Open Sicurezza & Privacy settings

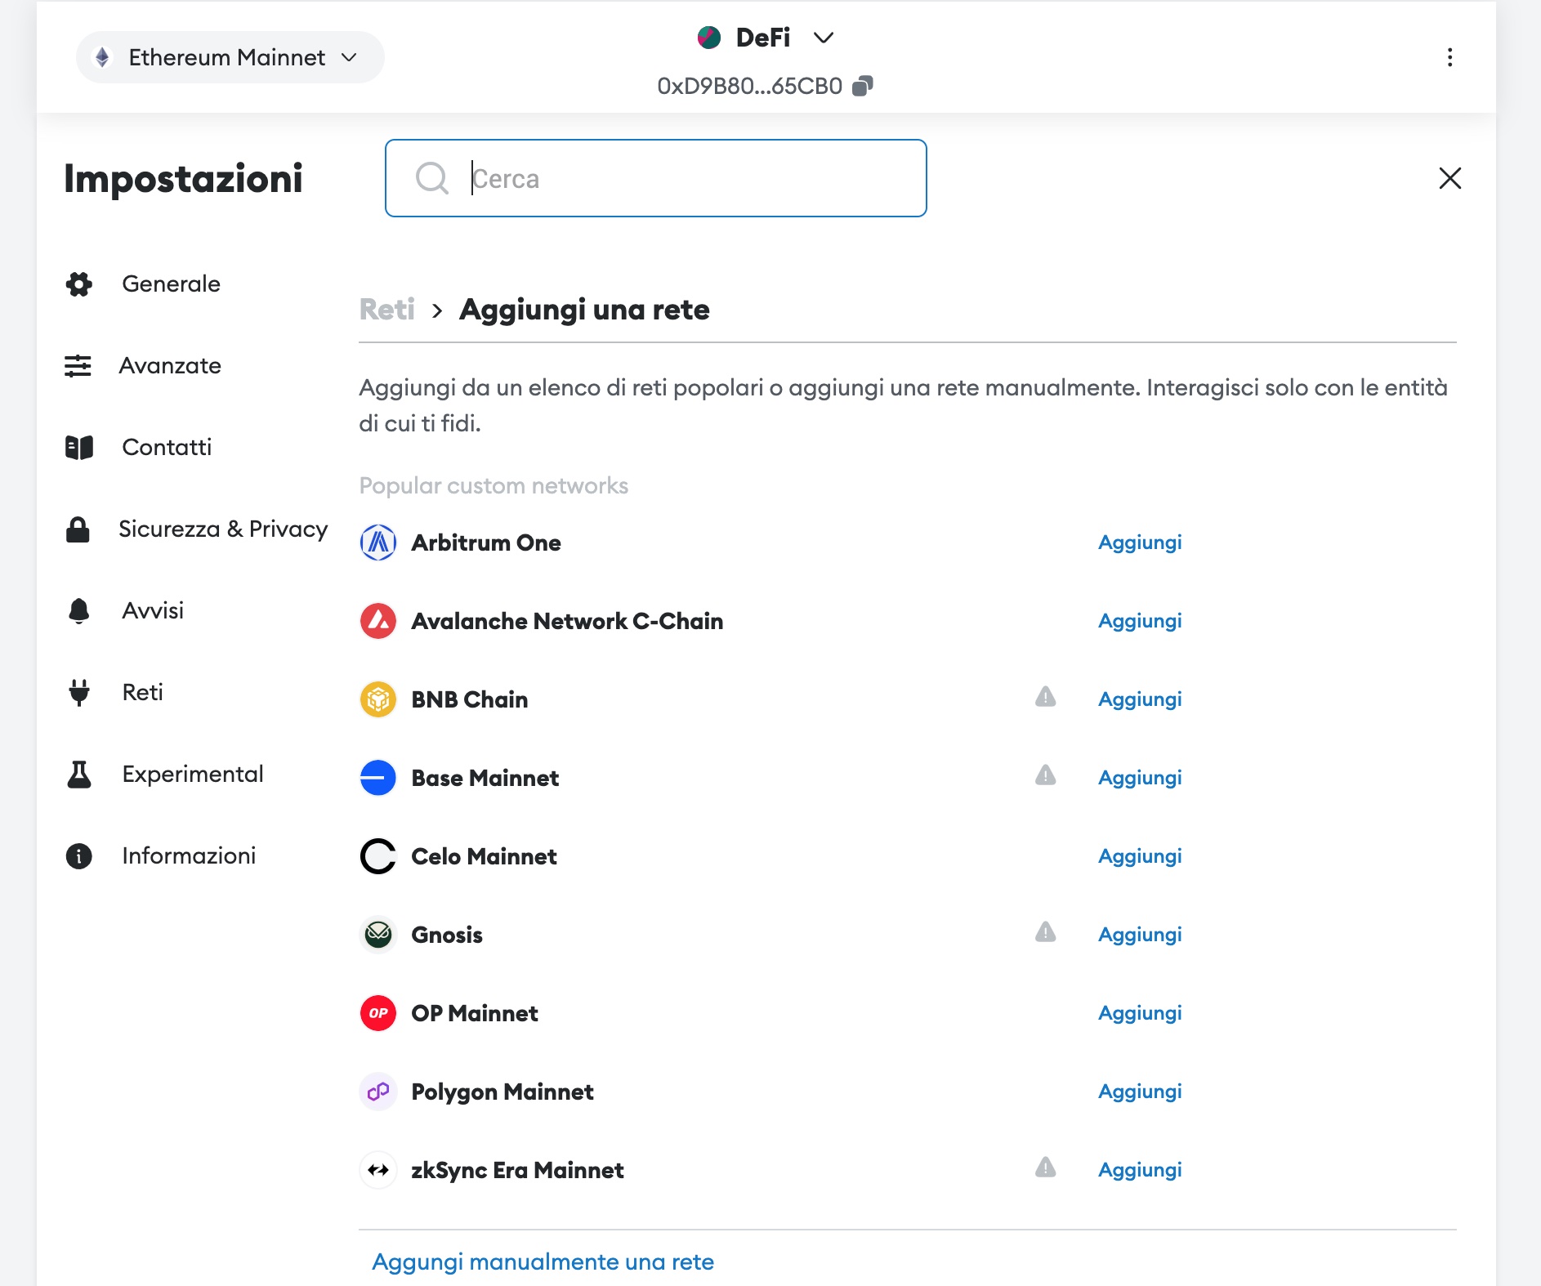click(223, 529)
